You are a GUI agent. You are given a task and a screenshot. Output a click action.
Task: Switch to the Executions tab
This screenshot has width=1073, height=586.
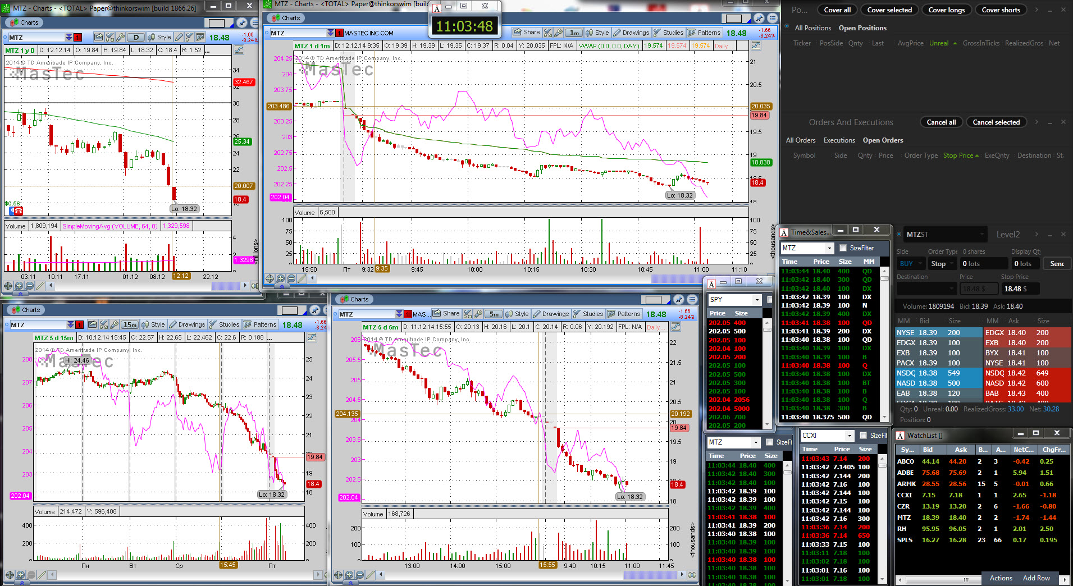pyautogui.click(x=839, y=140)
